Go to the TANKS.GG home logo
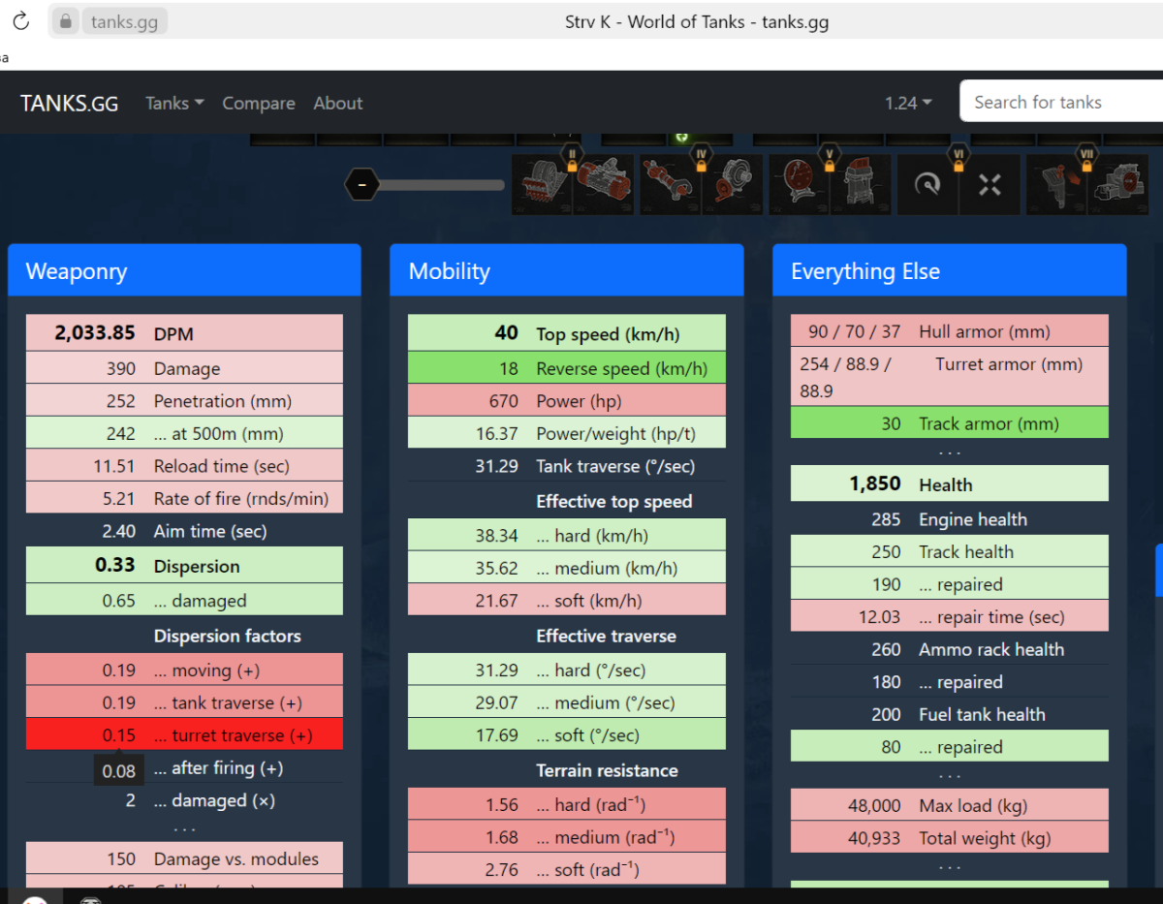 [x=70, y=103]
